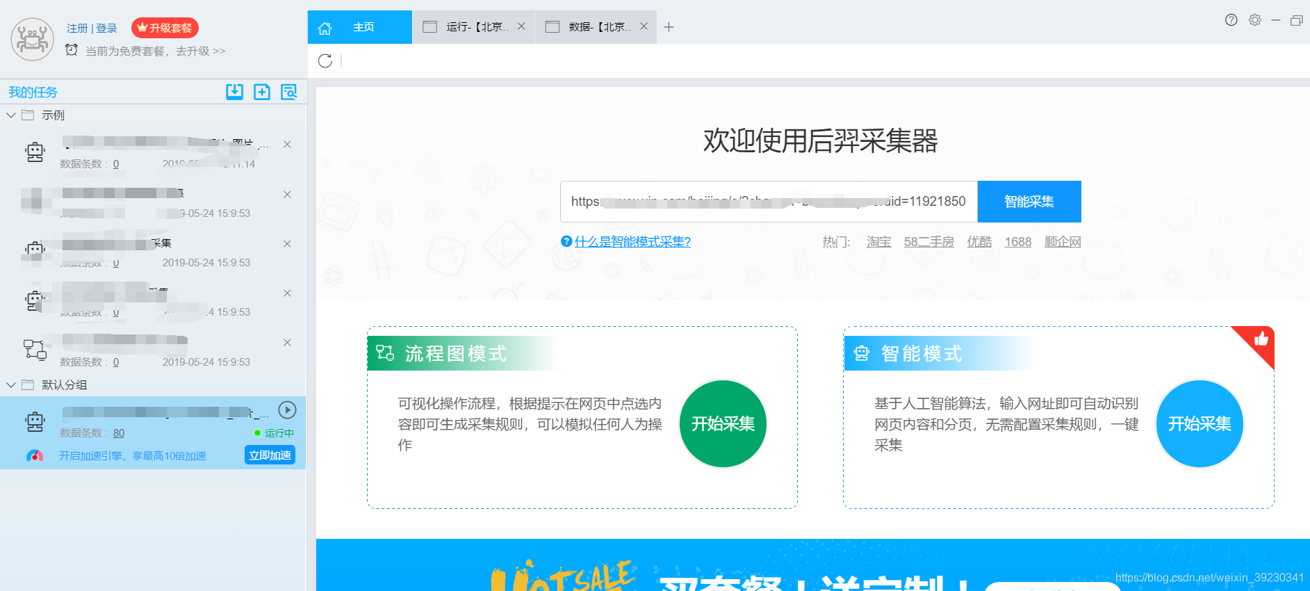Image resolution: width=1310 pixels, height=591 pixels.
Task: Open the settings gear icon
Action: coord(1254,20)
